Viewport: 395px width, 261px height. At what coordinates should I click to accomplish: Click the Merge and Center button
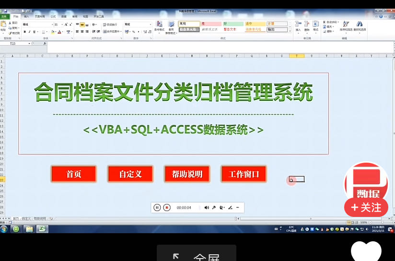pos(111,32)
